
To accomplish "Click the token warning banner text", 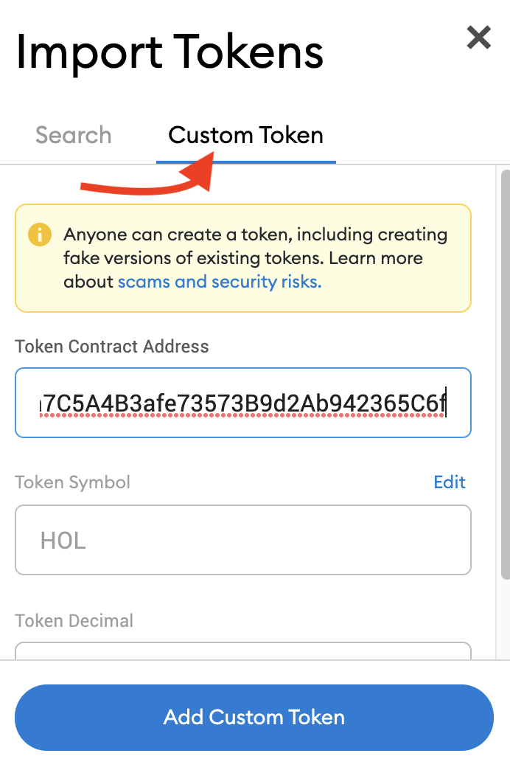I will point(255,246).
